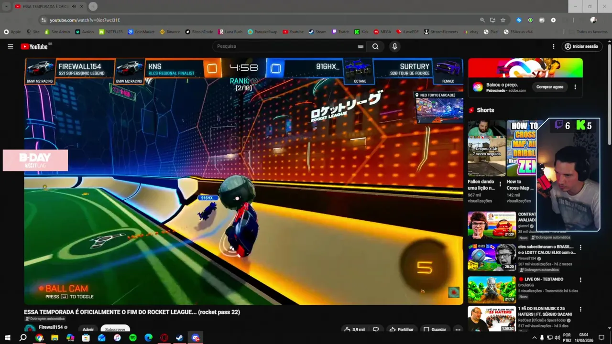Click the Aderir join button
The width and height of the screenshot is (612, 344).
click(88, 329)
